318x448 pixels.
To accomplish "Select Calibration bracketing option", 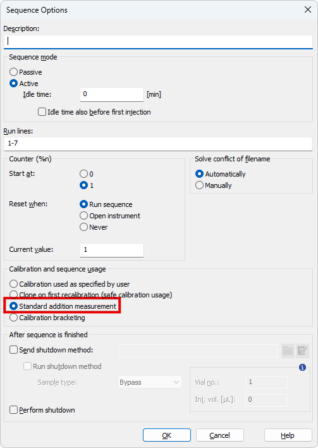I will 47,318.
